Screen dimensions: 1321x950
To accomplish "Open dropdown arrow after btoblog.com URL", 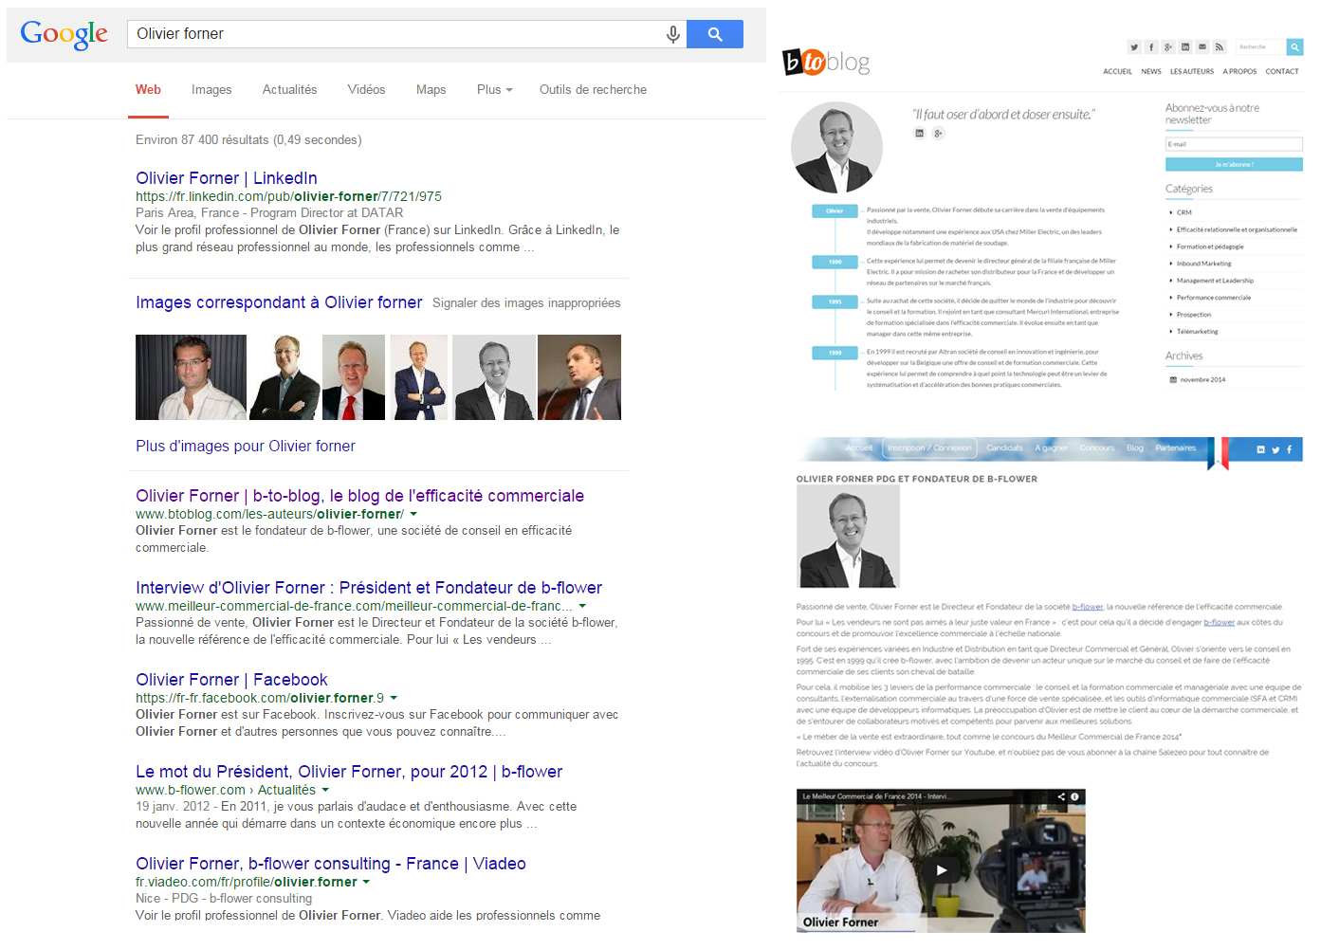I will 413,514.
